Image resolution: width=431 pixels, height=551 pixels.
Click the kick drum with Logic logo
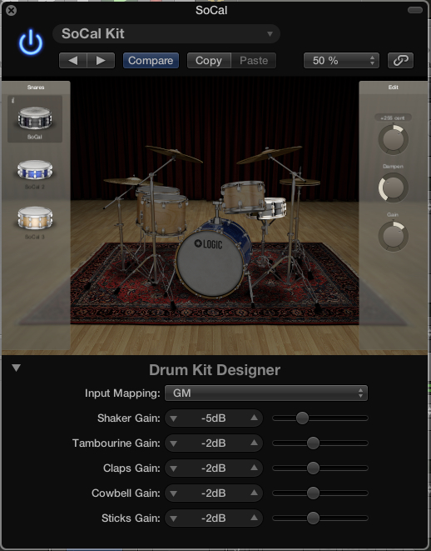[210, 263]
